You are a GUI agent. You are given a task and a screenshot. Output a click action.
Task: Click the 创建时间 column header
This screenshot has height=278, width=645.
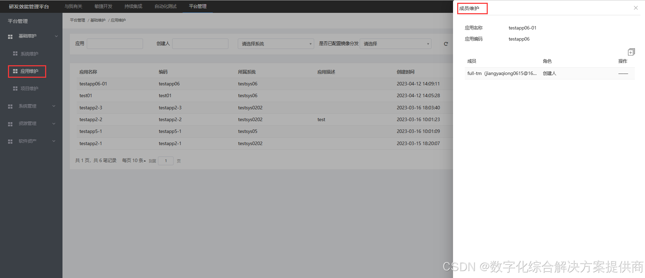[x=405, y=72]
